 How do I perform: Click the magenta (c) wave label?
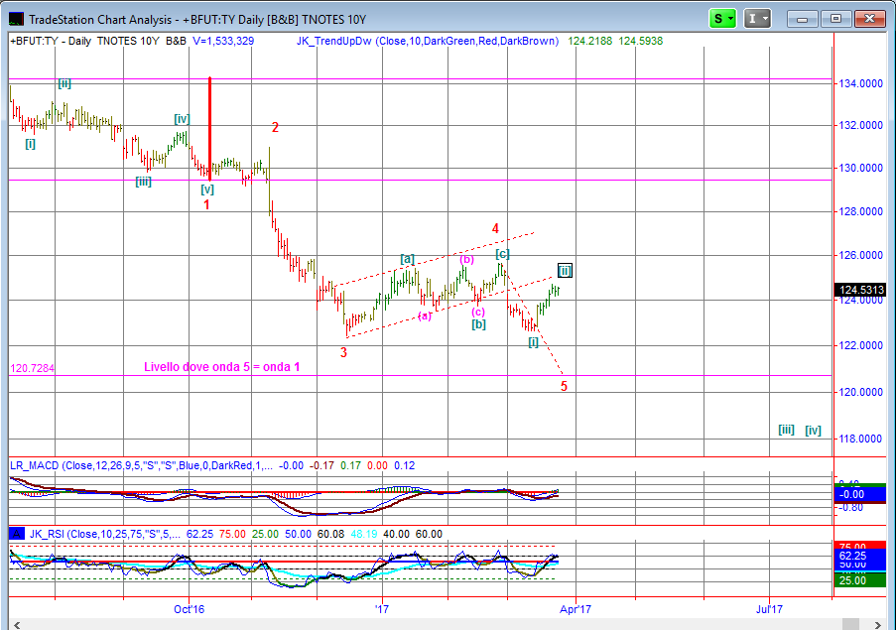pyautogui.click(x=478, y=312)
